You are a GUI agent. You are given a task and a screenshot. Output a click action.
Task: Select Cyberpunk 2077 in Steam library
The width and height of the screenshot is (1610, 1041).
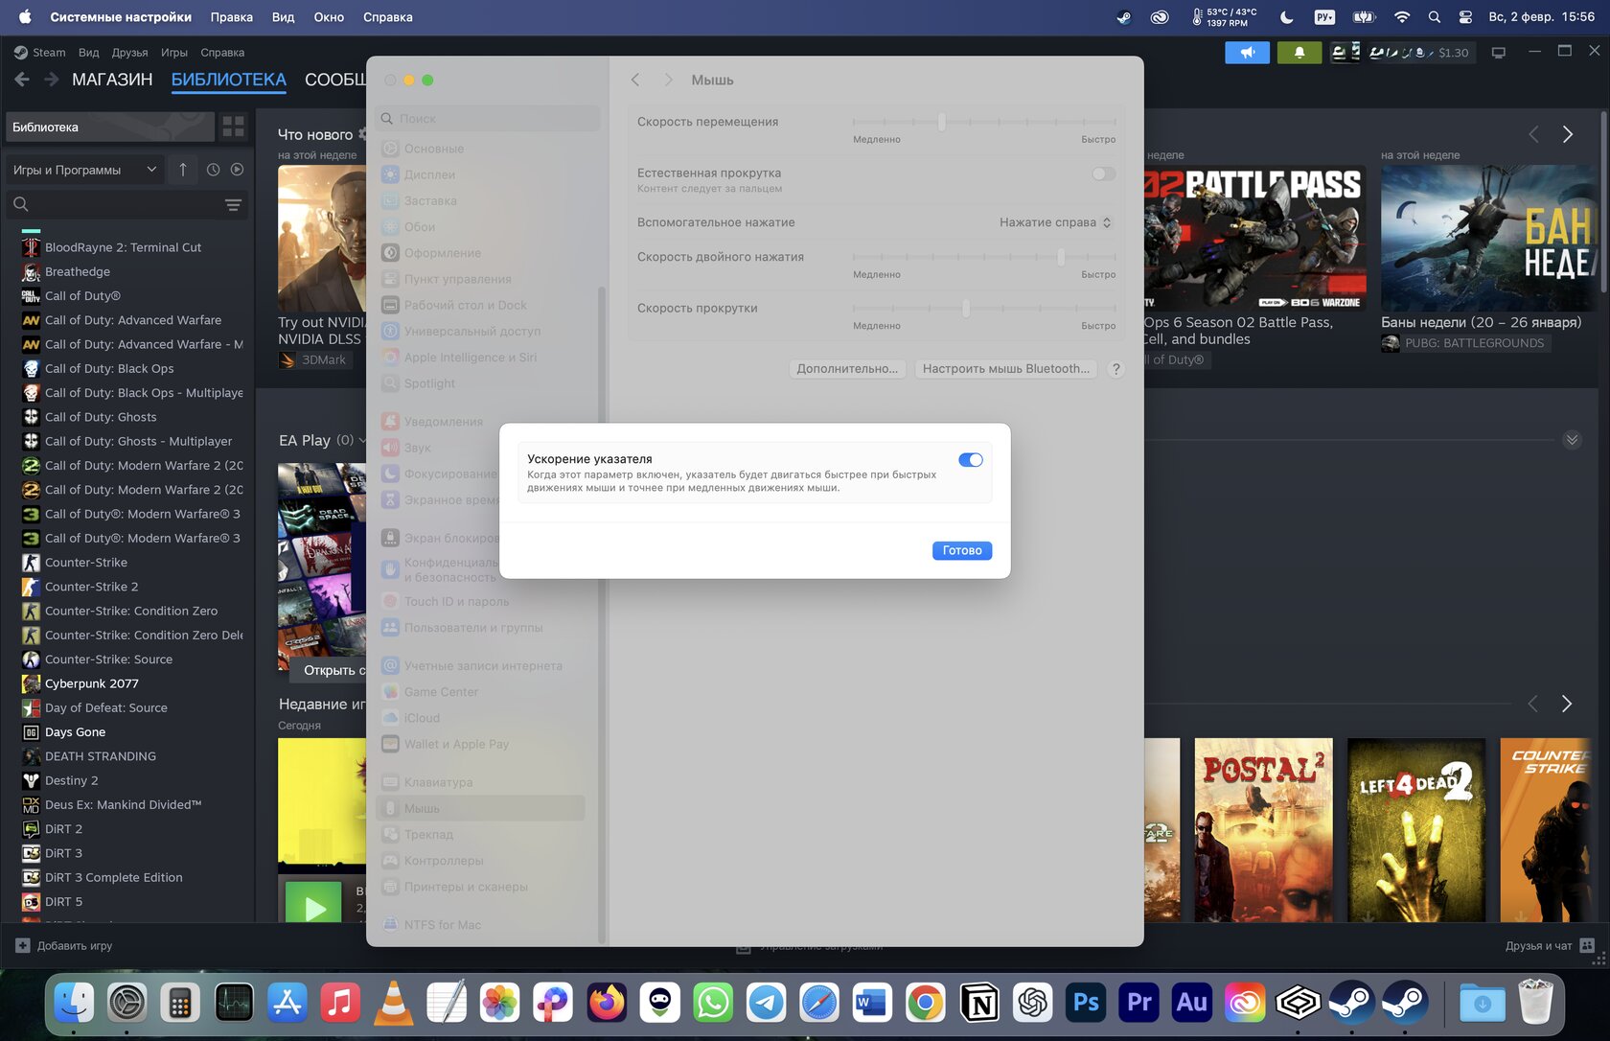point(92,683)
